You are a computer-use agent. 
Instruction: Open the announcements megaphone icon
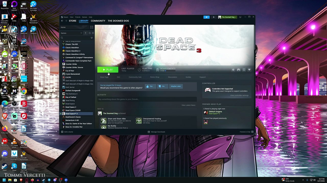(x=206, y=17)
